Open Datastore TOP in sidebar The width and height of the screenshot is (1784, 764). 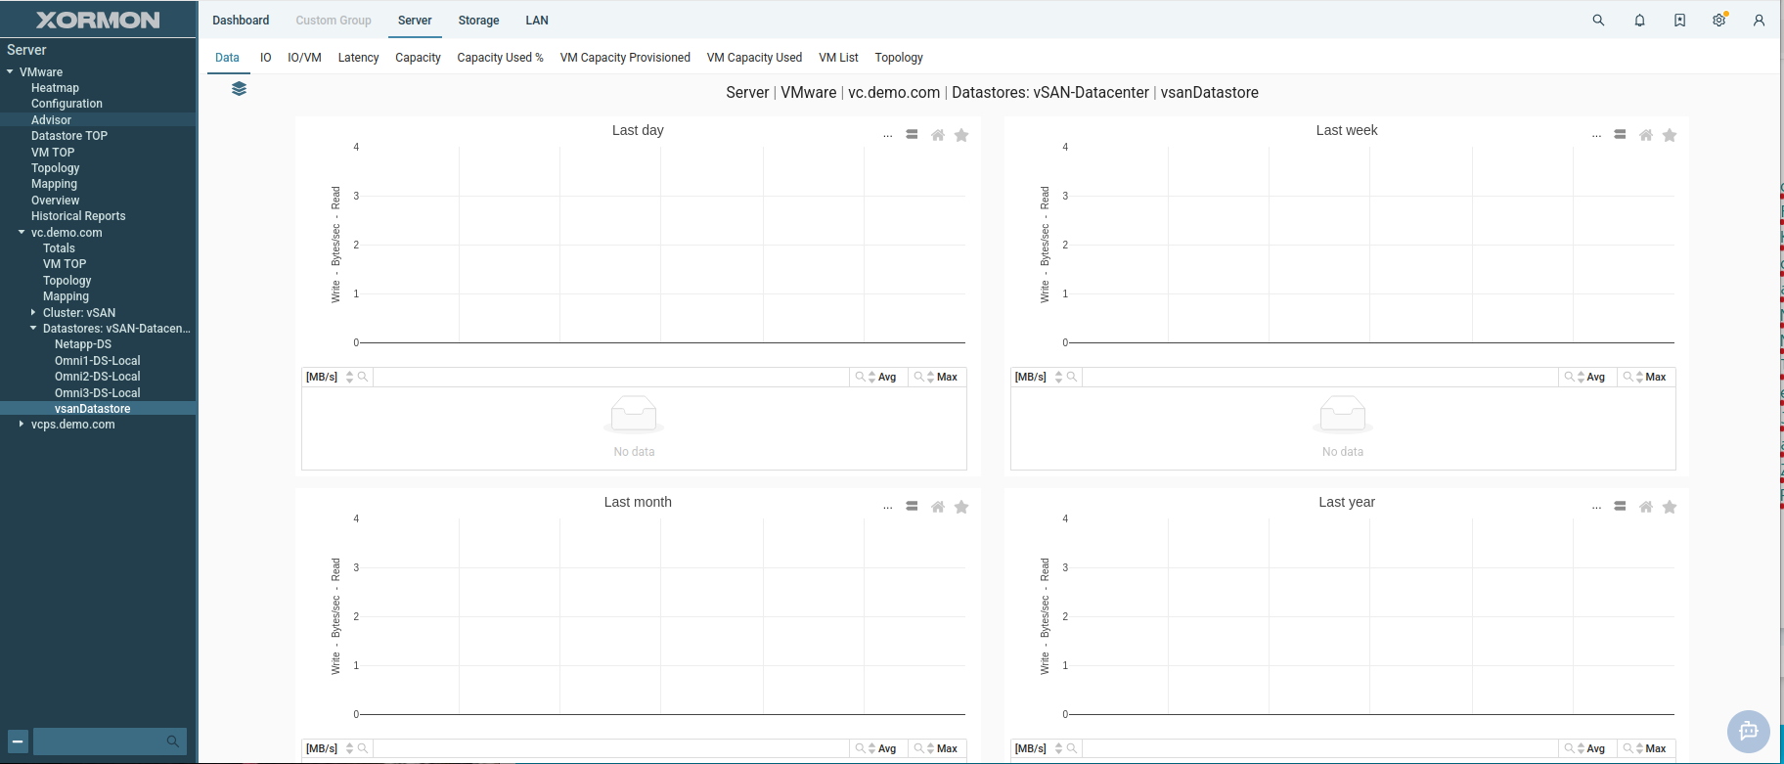tap(69, 136)
